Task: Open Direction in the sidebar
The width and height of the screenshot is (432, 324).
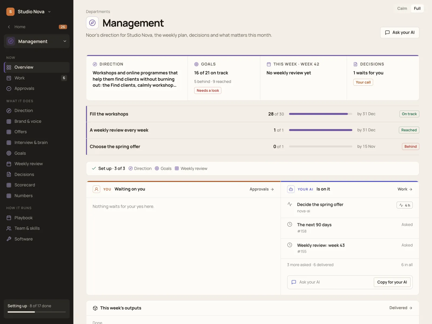Action: [x=37, y=111]
